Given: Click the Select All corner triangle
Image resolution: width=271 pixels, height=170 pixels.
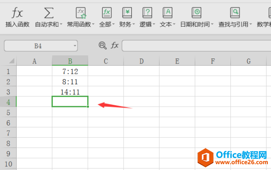Looking at the screenshot, I should coord(12,61).
